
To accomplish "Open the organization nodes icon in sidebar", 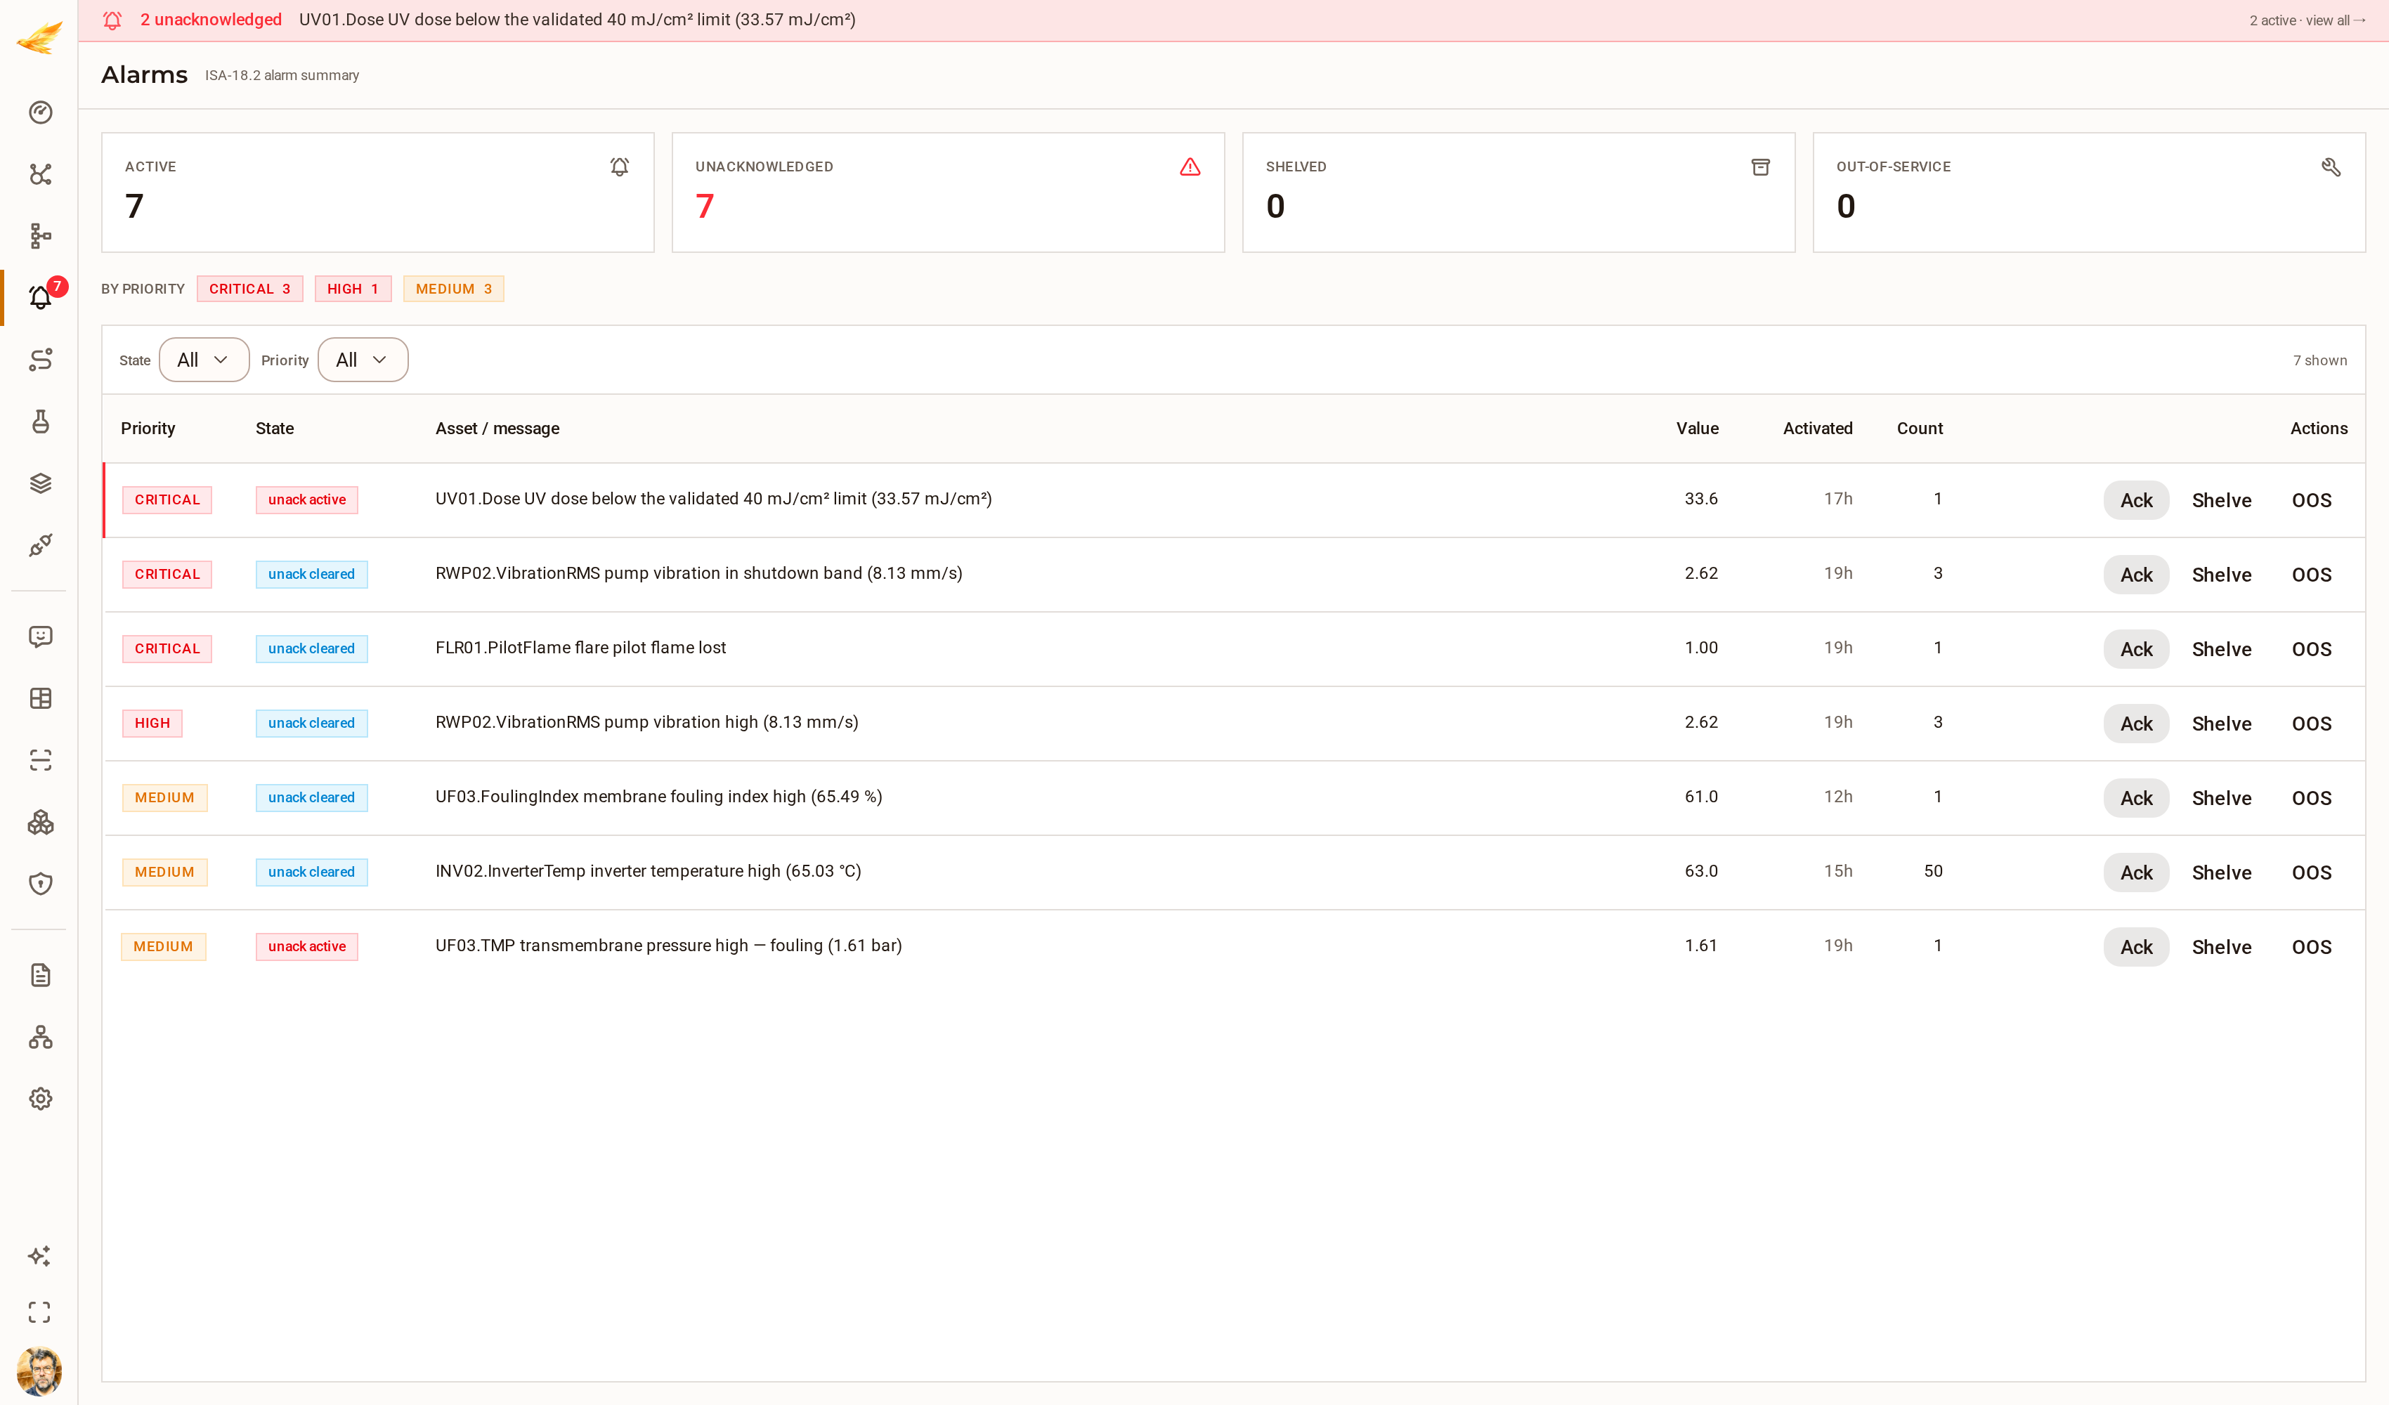I will tap(40, 1036).
